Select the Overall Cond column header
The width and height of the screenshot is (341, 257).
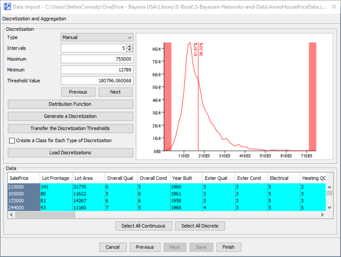click(153, 178)
